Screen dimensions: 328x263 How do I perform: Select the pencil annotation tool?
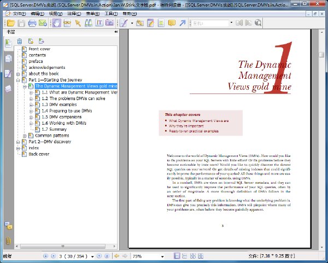coord(124,23)
